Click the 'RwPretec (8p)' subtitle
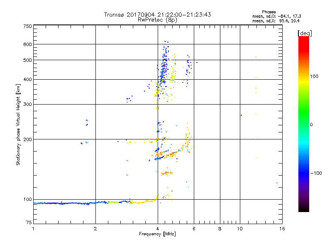332x249 pixels. pyautogui.click(x=157, y=20)
